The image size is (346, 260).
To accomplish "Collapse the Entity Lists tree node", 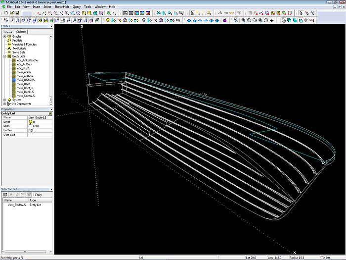I will (x=4, y=56).
